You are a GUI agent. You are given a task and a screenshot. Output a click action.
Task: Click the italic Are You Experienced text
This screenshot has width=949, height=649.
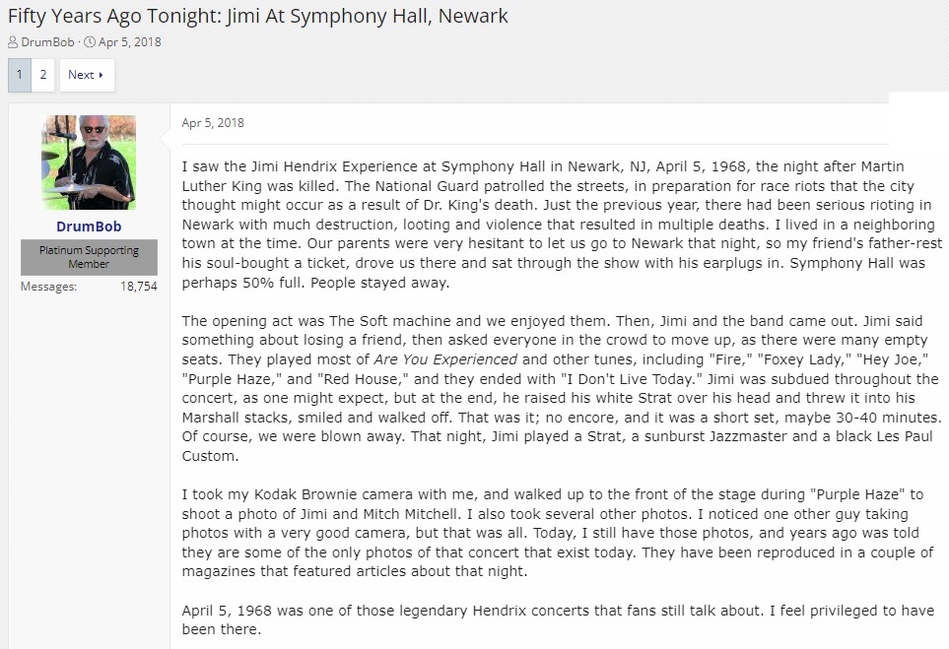[x=445, y=359]
